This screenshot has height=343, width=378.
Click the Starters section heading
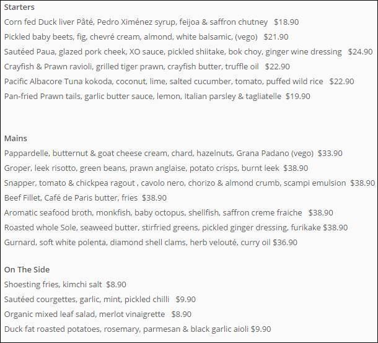[x=19, y=7]
